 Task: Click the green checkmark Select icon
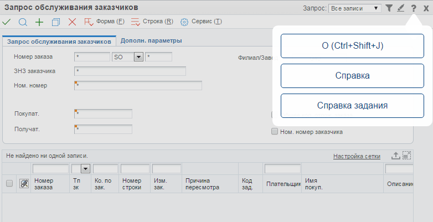coord(7,22)
